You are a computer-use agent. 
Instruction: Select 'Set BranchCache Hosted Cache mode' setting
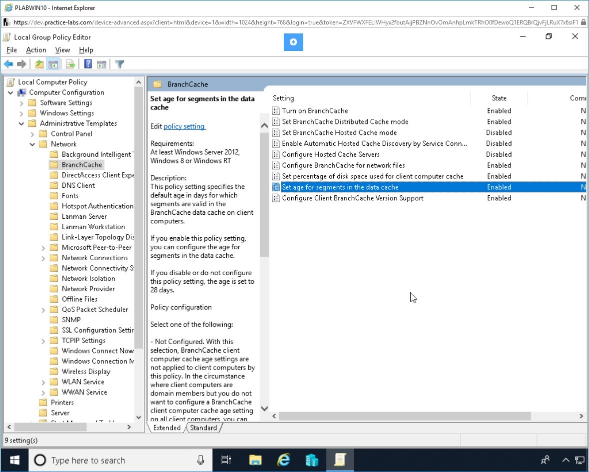(x=339, y=132)
